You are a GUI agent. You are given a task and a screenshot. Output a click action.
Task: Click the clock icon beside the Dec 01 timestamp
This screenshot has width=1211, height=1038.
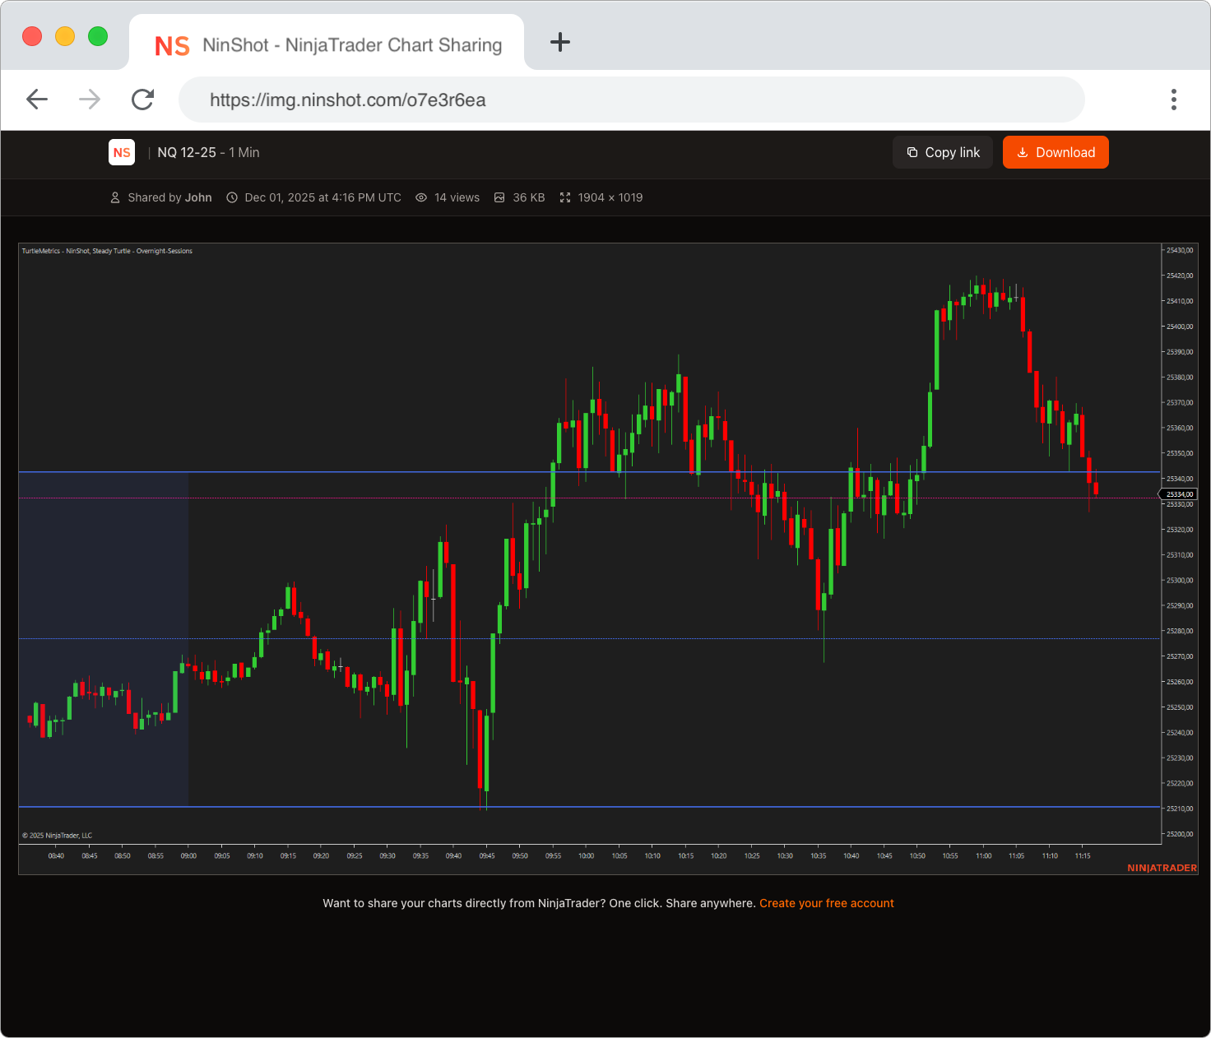(x=232, y=197)
